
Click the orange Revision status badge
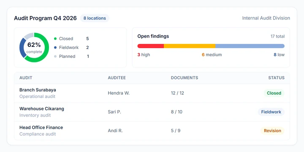point(272,130)
